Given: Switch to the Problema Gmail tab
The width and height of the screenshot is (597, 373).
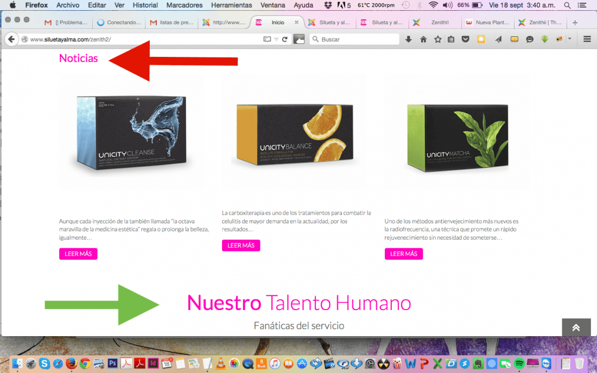Looking at the screenshot, I should [66, 22].
